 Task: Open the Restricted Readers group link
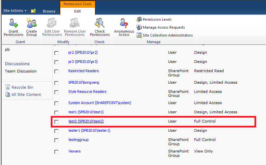click(x=83, y=71)
